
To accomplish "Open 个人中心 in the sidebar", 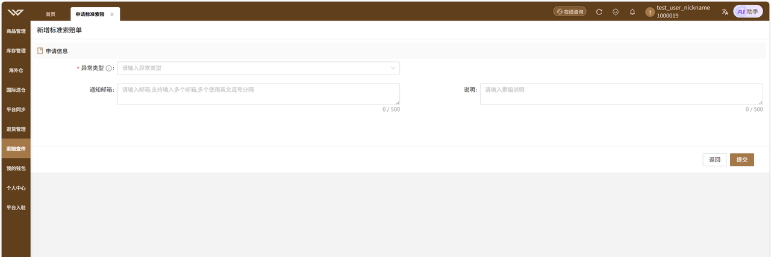I will 16,188.
